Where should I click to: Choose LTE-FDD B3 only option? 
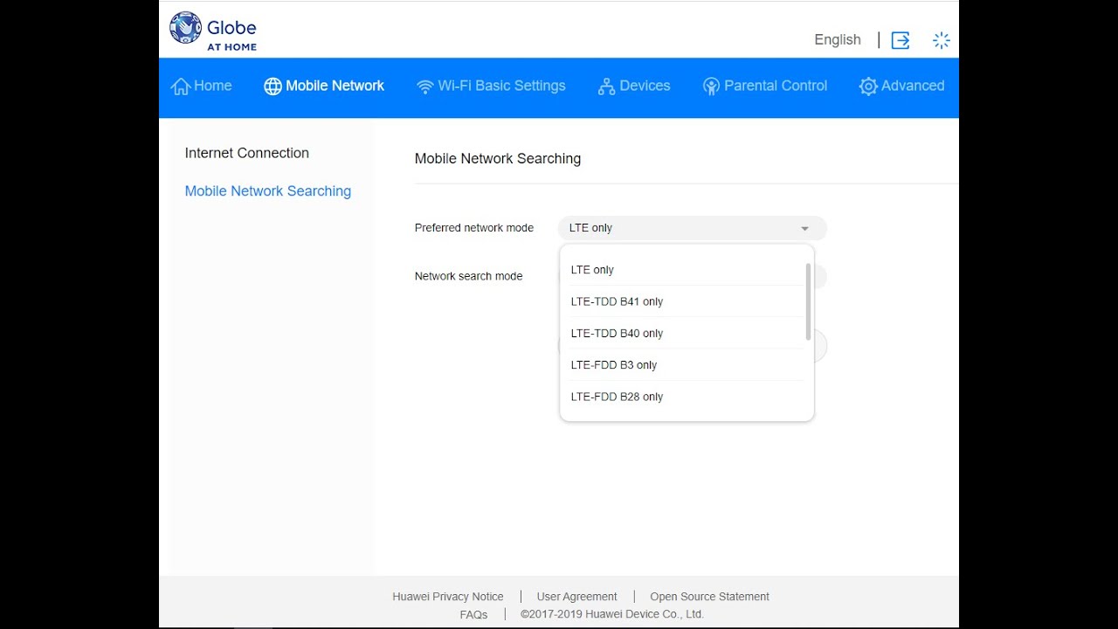687,365
